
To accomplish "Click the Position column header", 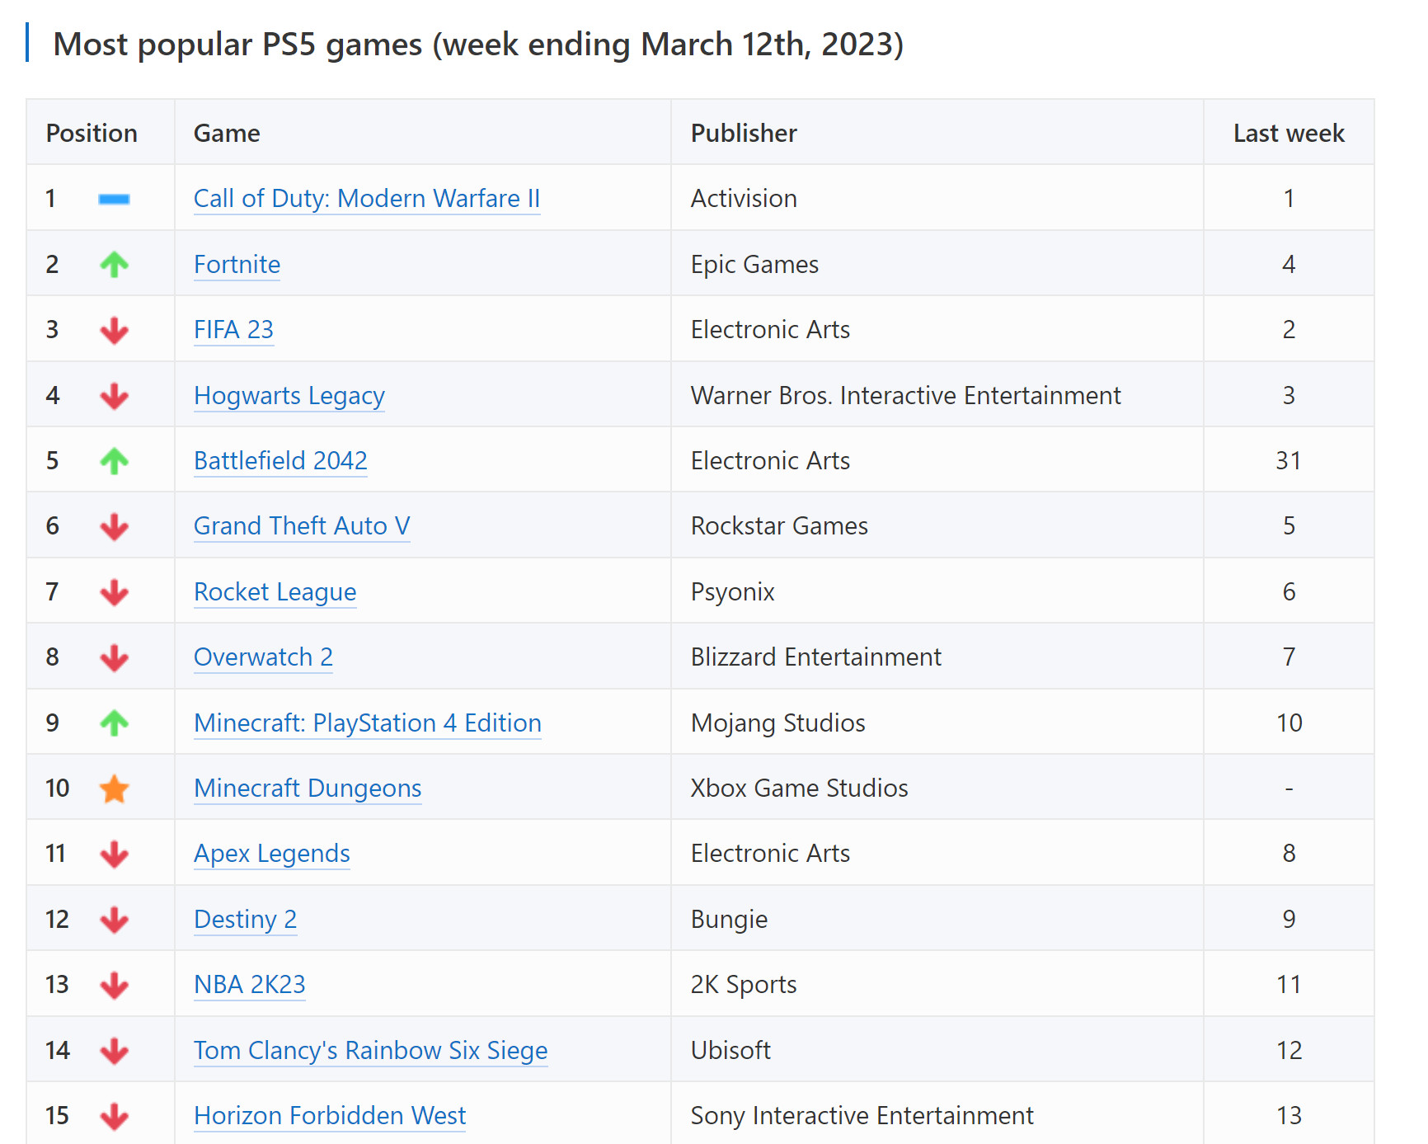I will click(92, 134).
